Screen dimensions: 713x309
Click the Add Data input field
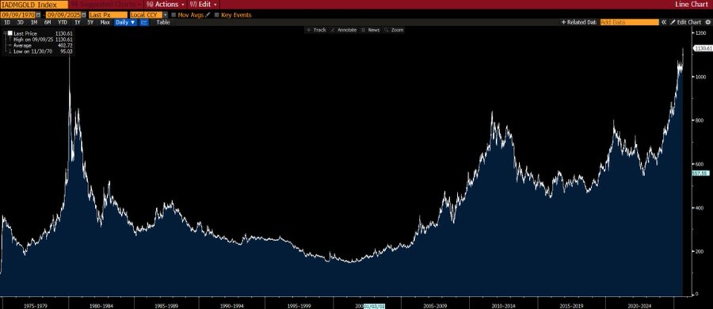(629, 22)
